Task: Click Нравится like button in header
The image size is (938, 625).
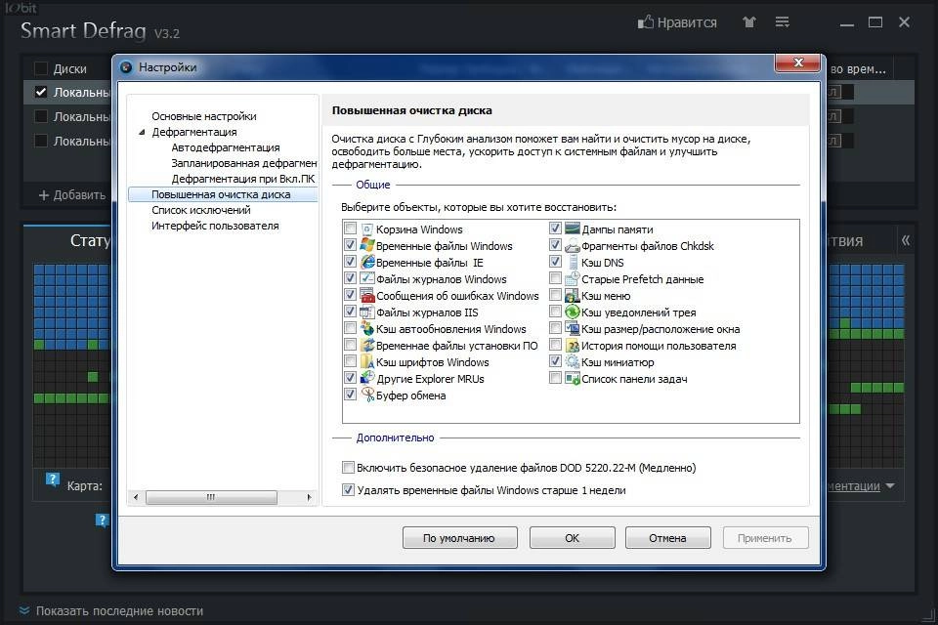Action: click(677, 22)
